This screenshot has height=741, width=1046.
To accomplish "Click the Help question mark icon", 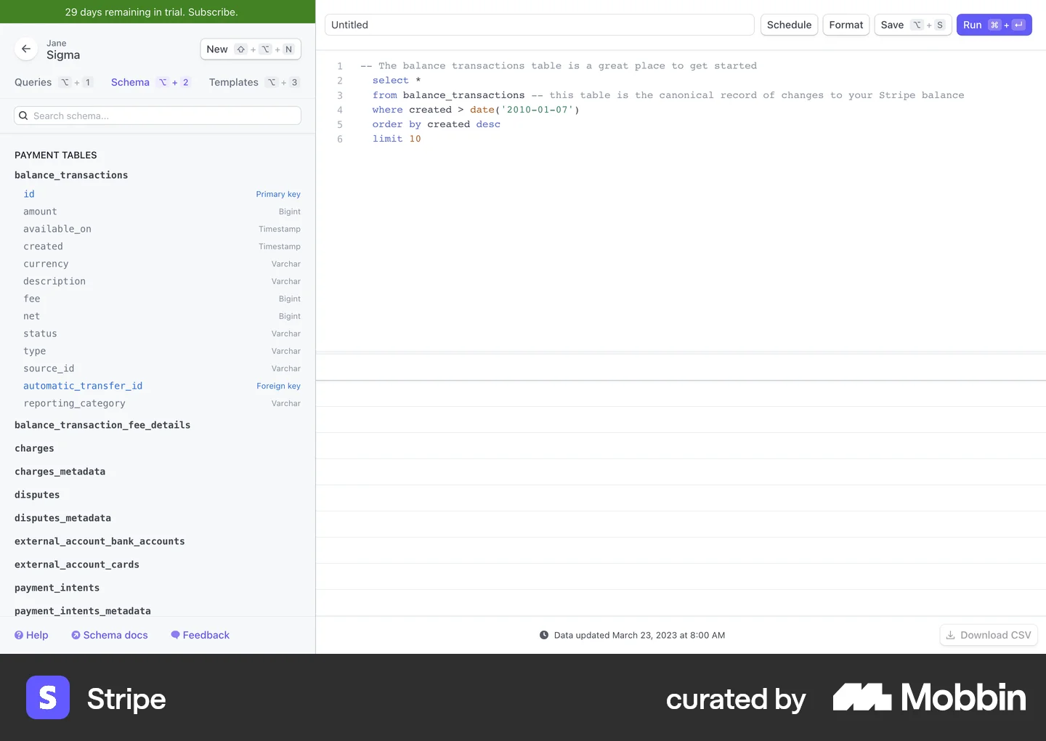I will point(19,635).
